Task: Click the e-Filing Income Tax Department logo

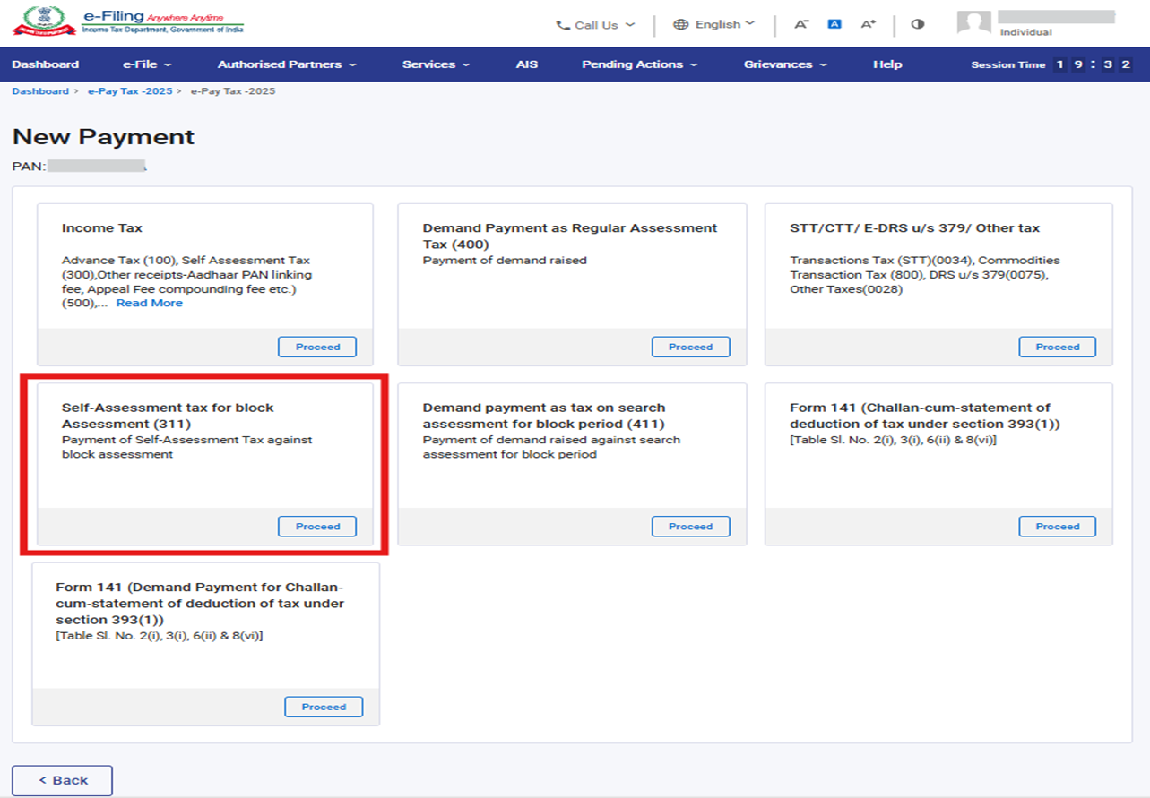Action: point(128,22)
